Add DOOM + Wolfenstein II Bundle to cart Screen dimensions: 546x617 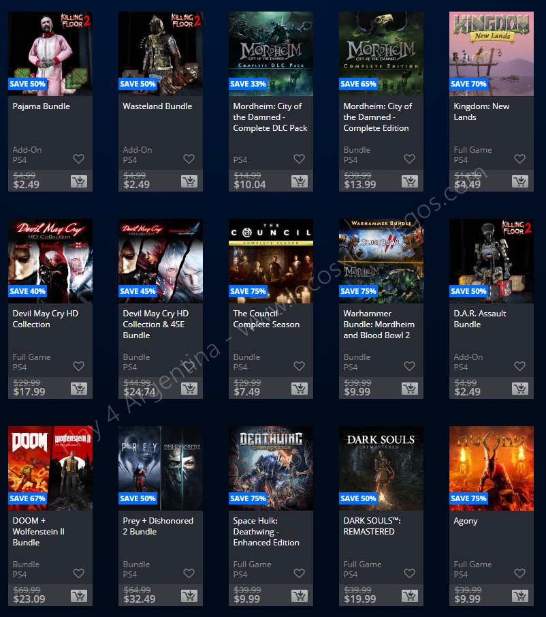pyautogui.click(x=79, y=596)
